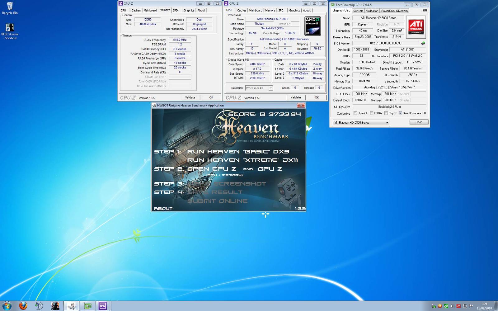Image resolution: width=498 pixels, height=311 pixels.
Task: Click the Close button in GPU-Z
Action: point(419,122)
